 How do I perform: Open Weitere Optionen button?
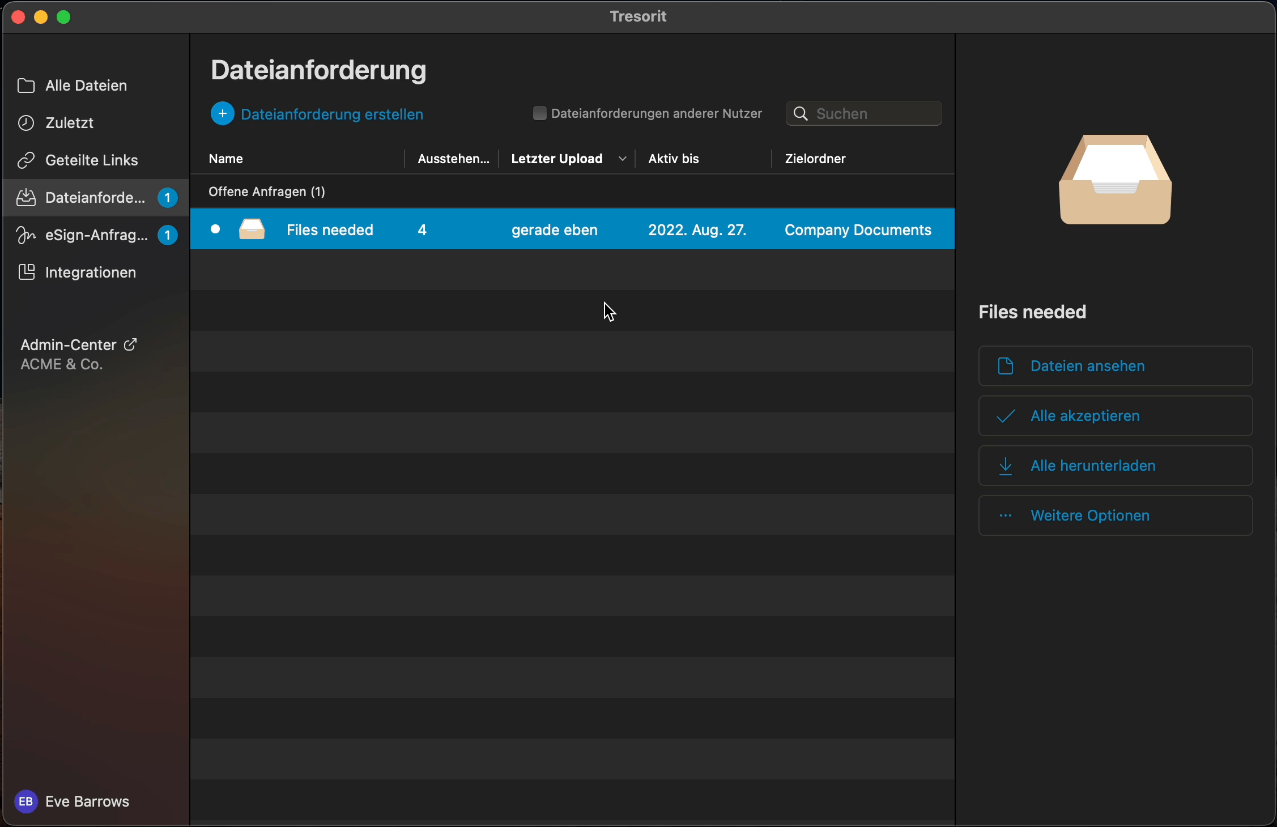pos(1116,515)
